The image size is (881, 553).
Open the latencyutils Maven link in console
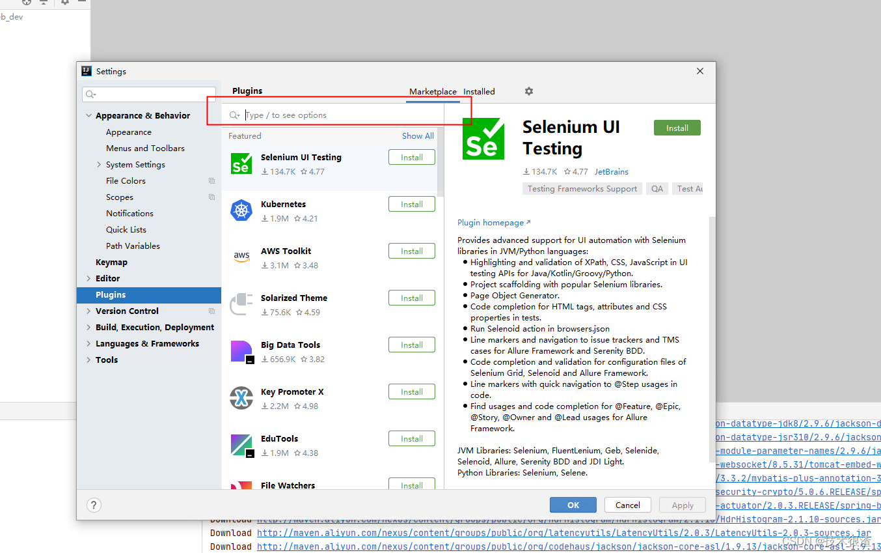point(564,533)
